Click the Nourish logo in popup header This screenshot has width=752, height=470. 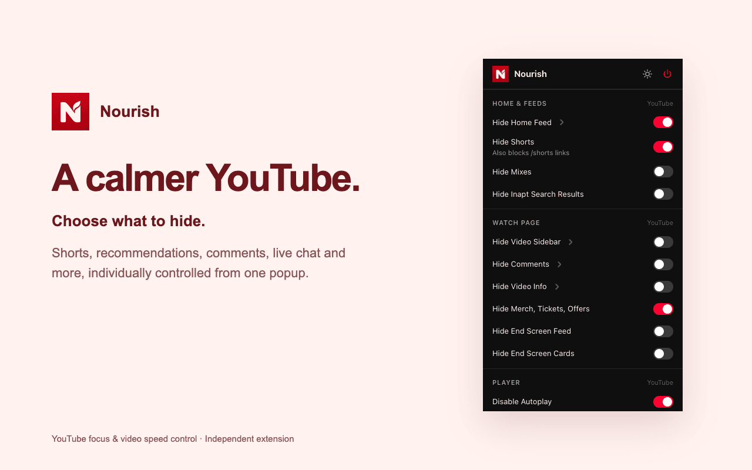click(501, 74)
